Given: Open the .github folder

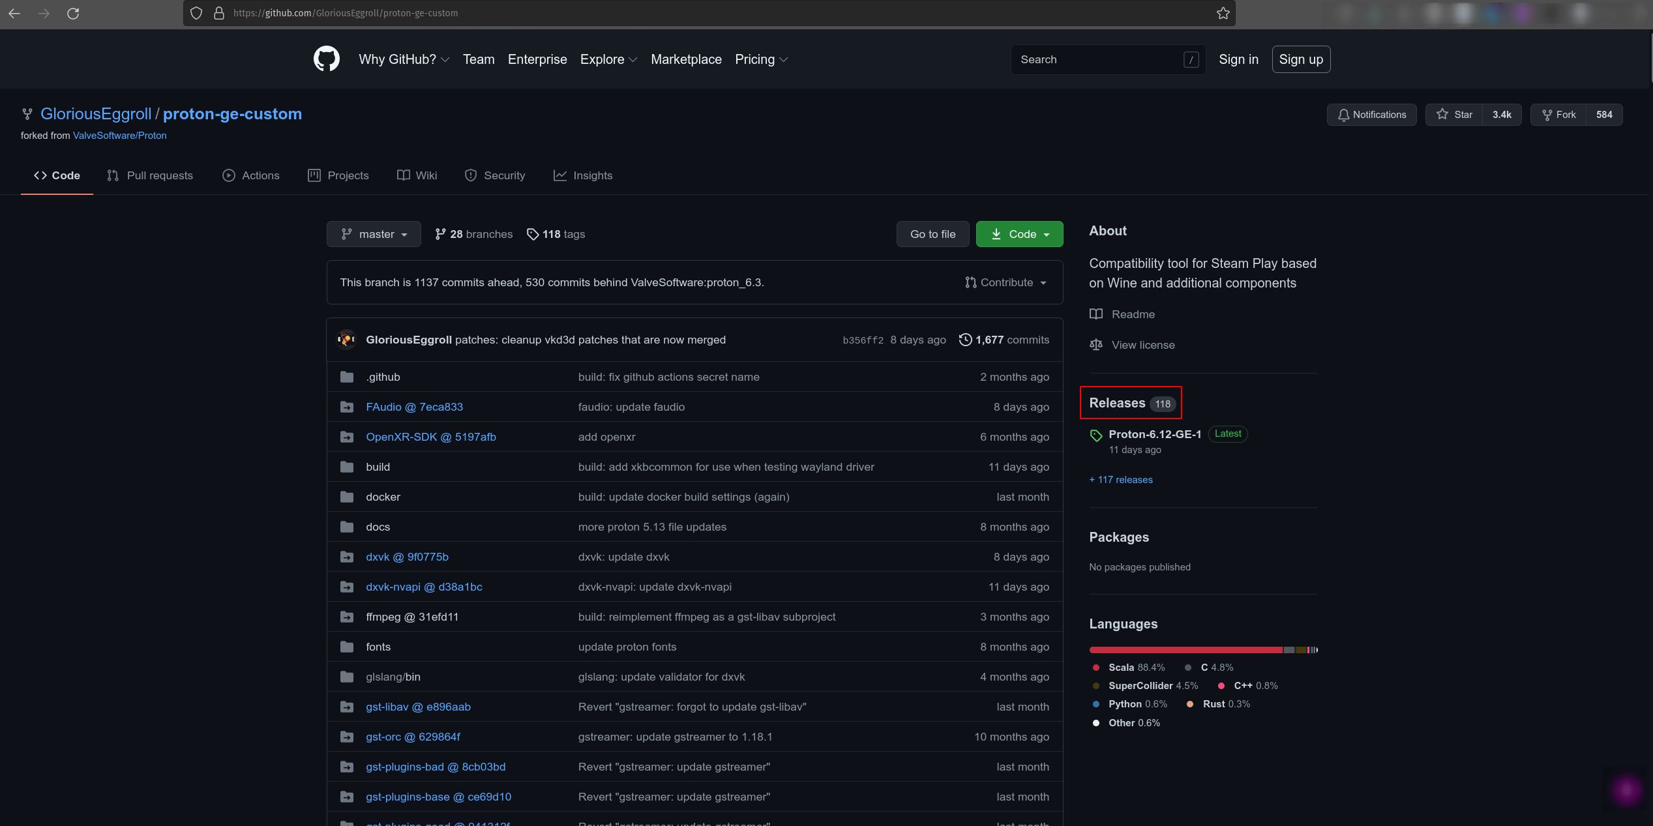Looking at the screenshot, I should click(x=383, y=377).
